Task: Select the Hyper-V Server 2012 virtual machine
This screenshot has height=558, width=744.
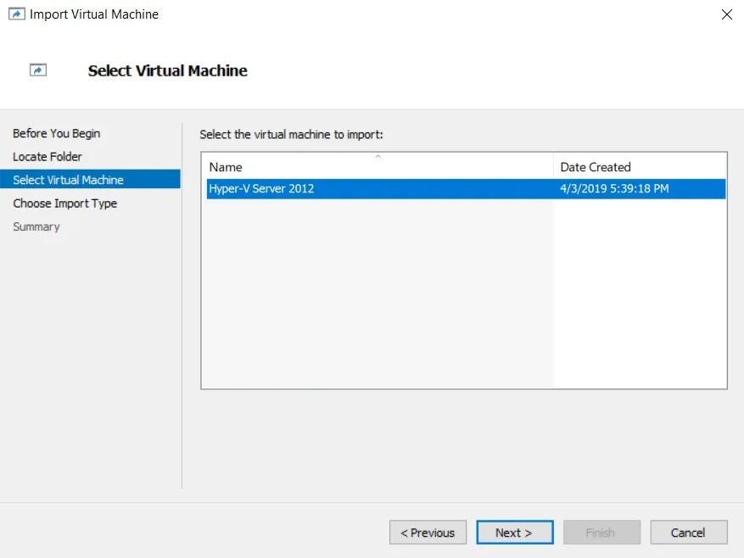Action: [x=261, y=188]
